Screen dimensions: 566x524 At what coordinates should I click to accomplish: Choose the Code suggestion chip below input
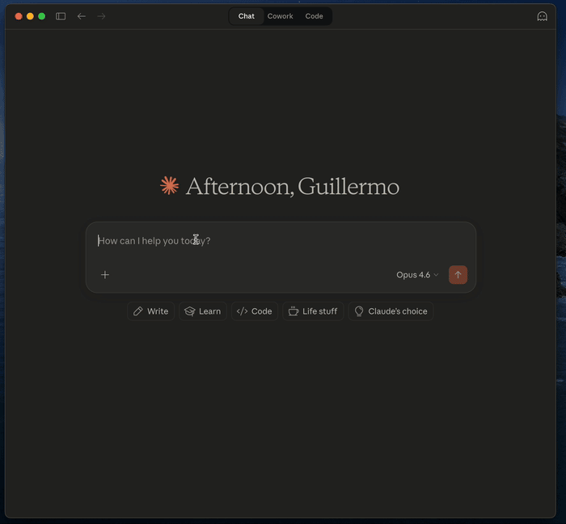255,311
